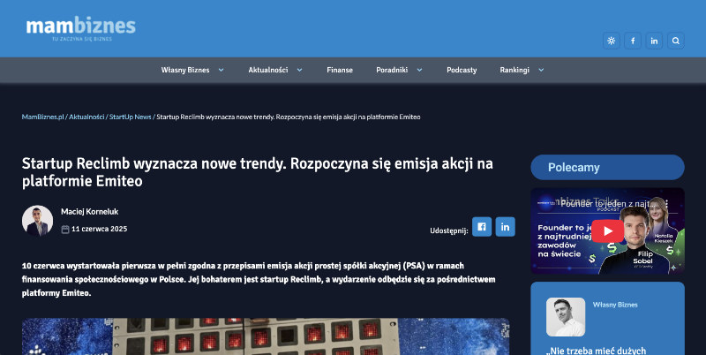706x355 pixels.
Task: Expand the Własny Biznes chevron
Action: click(x=222, y=70)
